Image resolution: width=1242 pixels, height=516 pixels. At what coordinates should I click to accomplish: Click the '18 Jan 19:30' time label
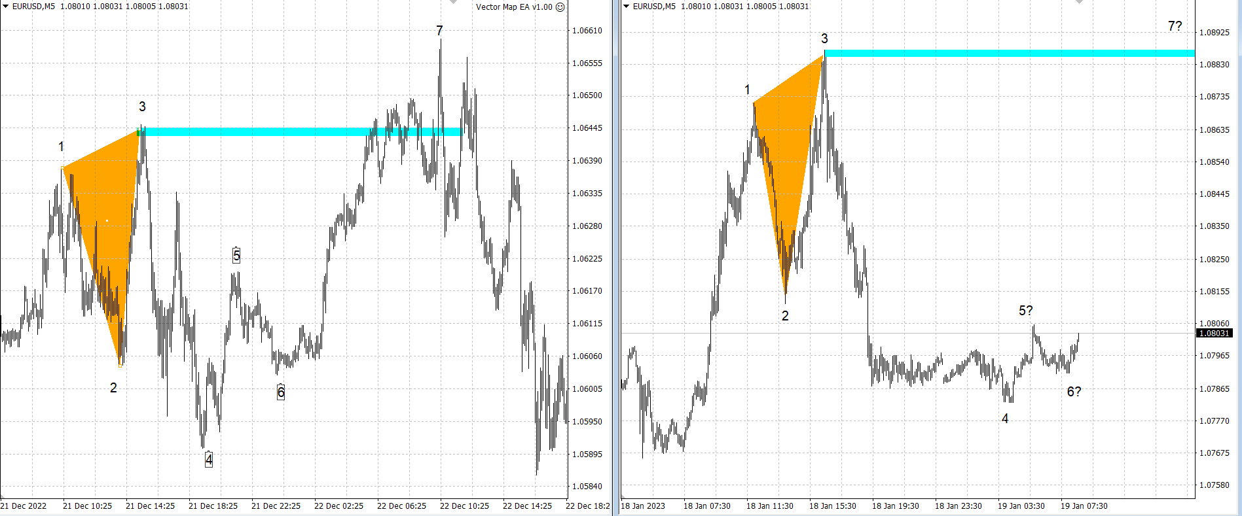coord(896,506)
